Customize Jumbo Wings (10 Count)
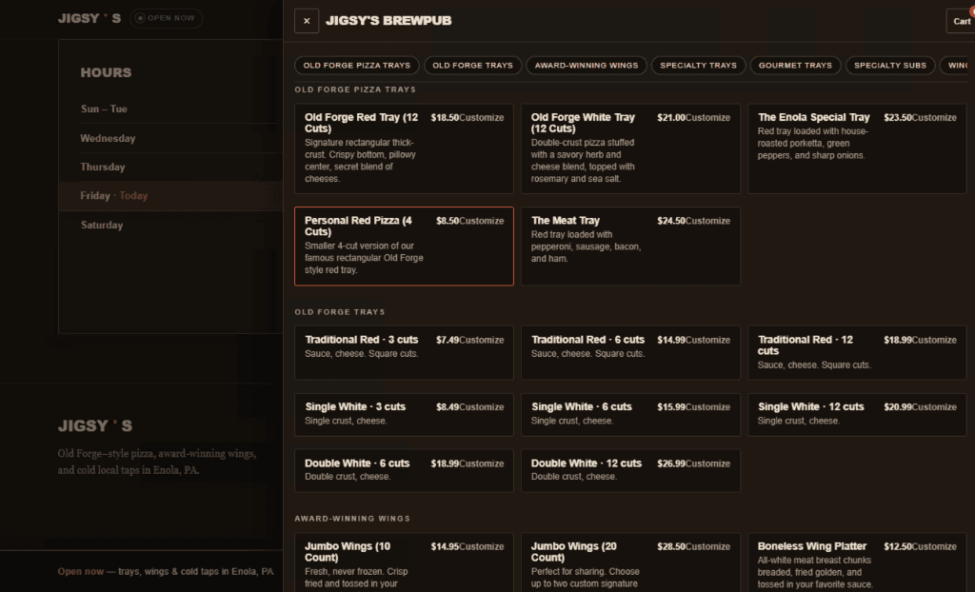The image size is (975, 592). (481, 546)
